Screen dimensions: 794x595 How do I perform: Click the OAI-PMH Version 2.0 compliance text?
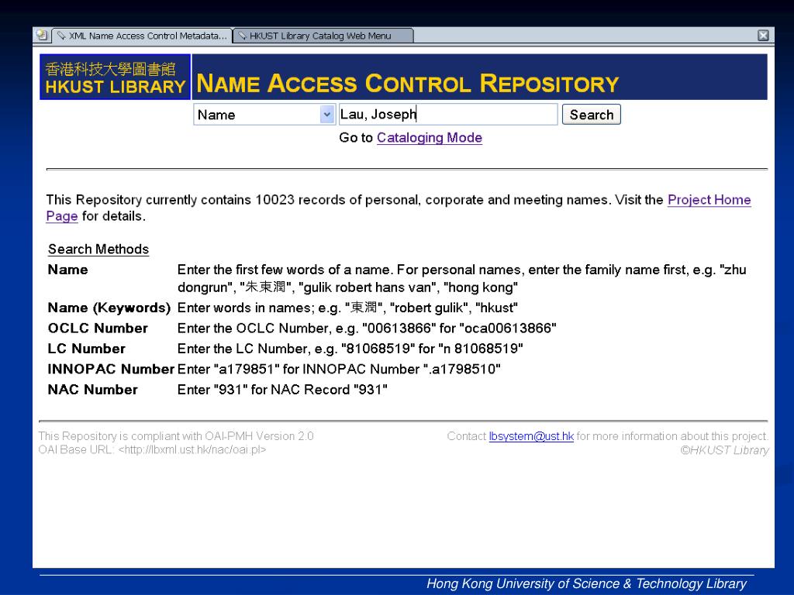click(x=176, y=436)
